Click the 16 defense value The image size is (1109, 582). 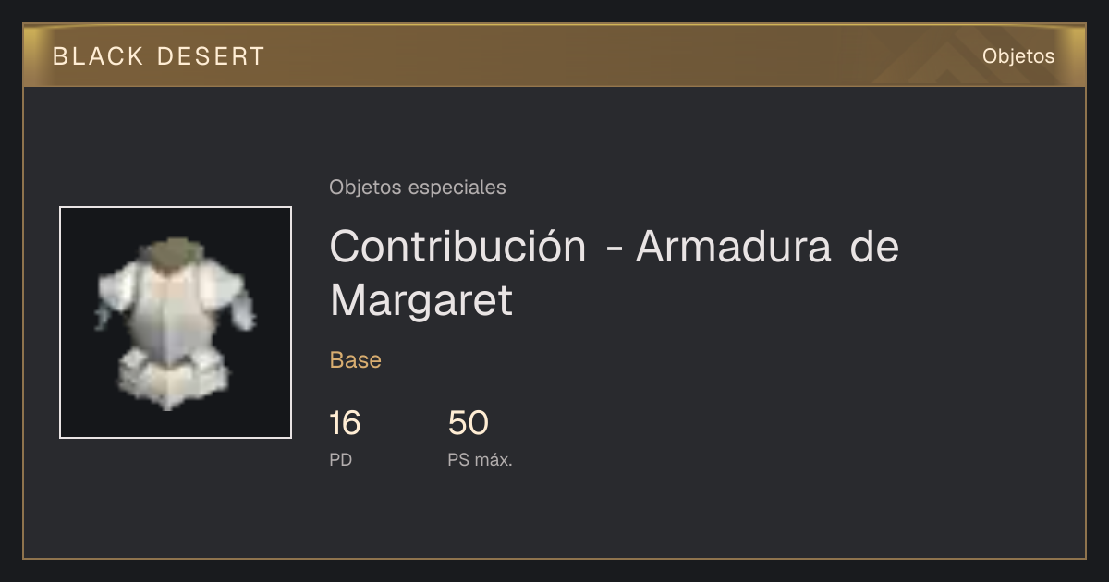coord(345,423)
